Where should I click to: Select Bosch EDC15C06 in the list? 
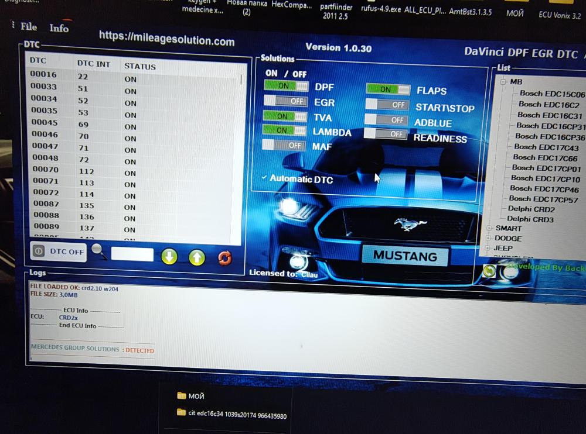pyautogui.click(x=553, y=94)
